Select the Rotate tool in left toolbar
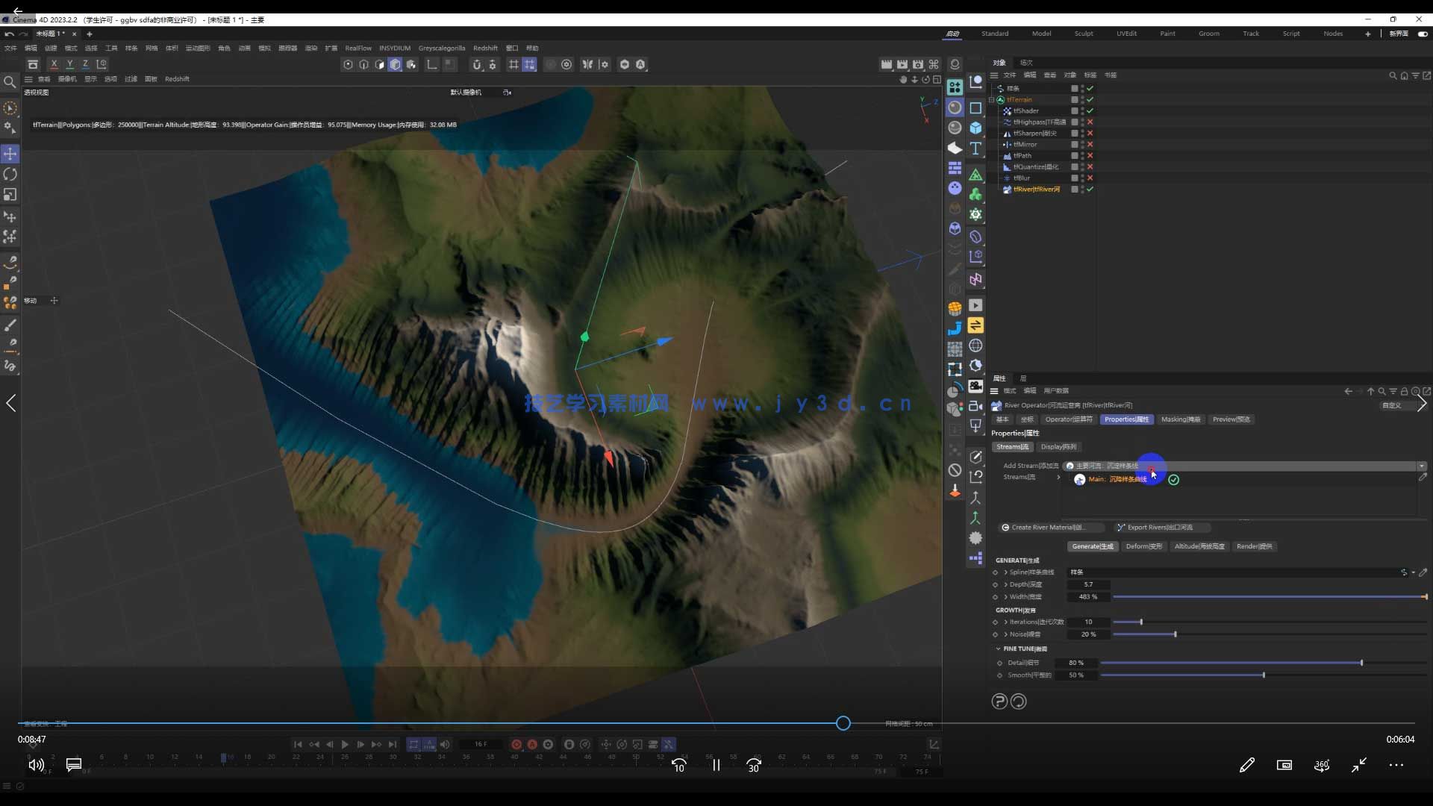This screenshot has height=806, width=1433. (10, 174)
